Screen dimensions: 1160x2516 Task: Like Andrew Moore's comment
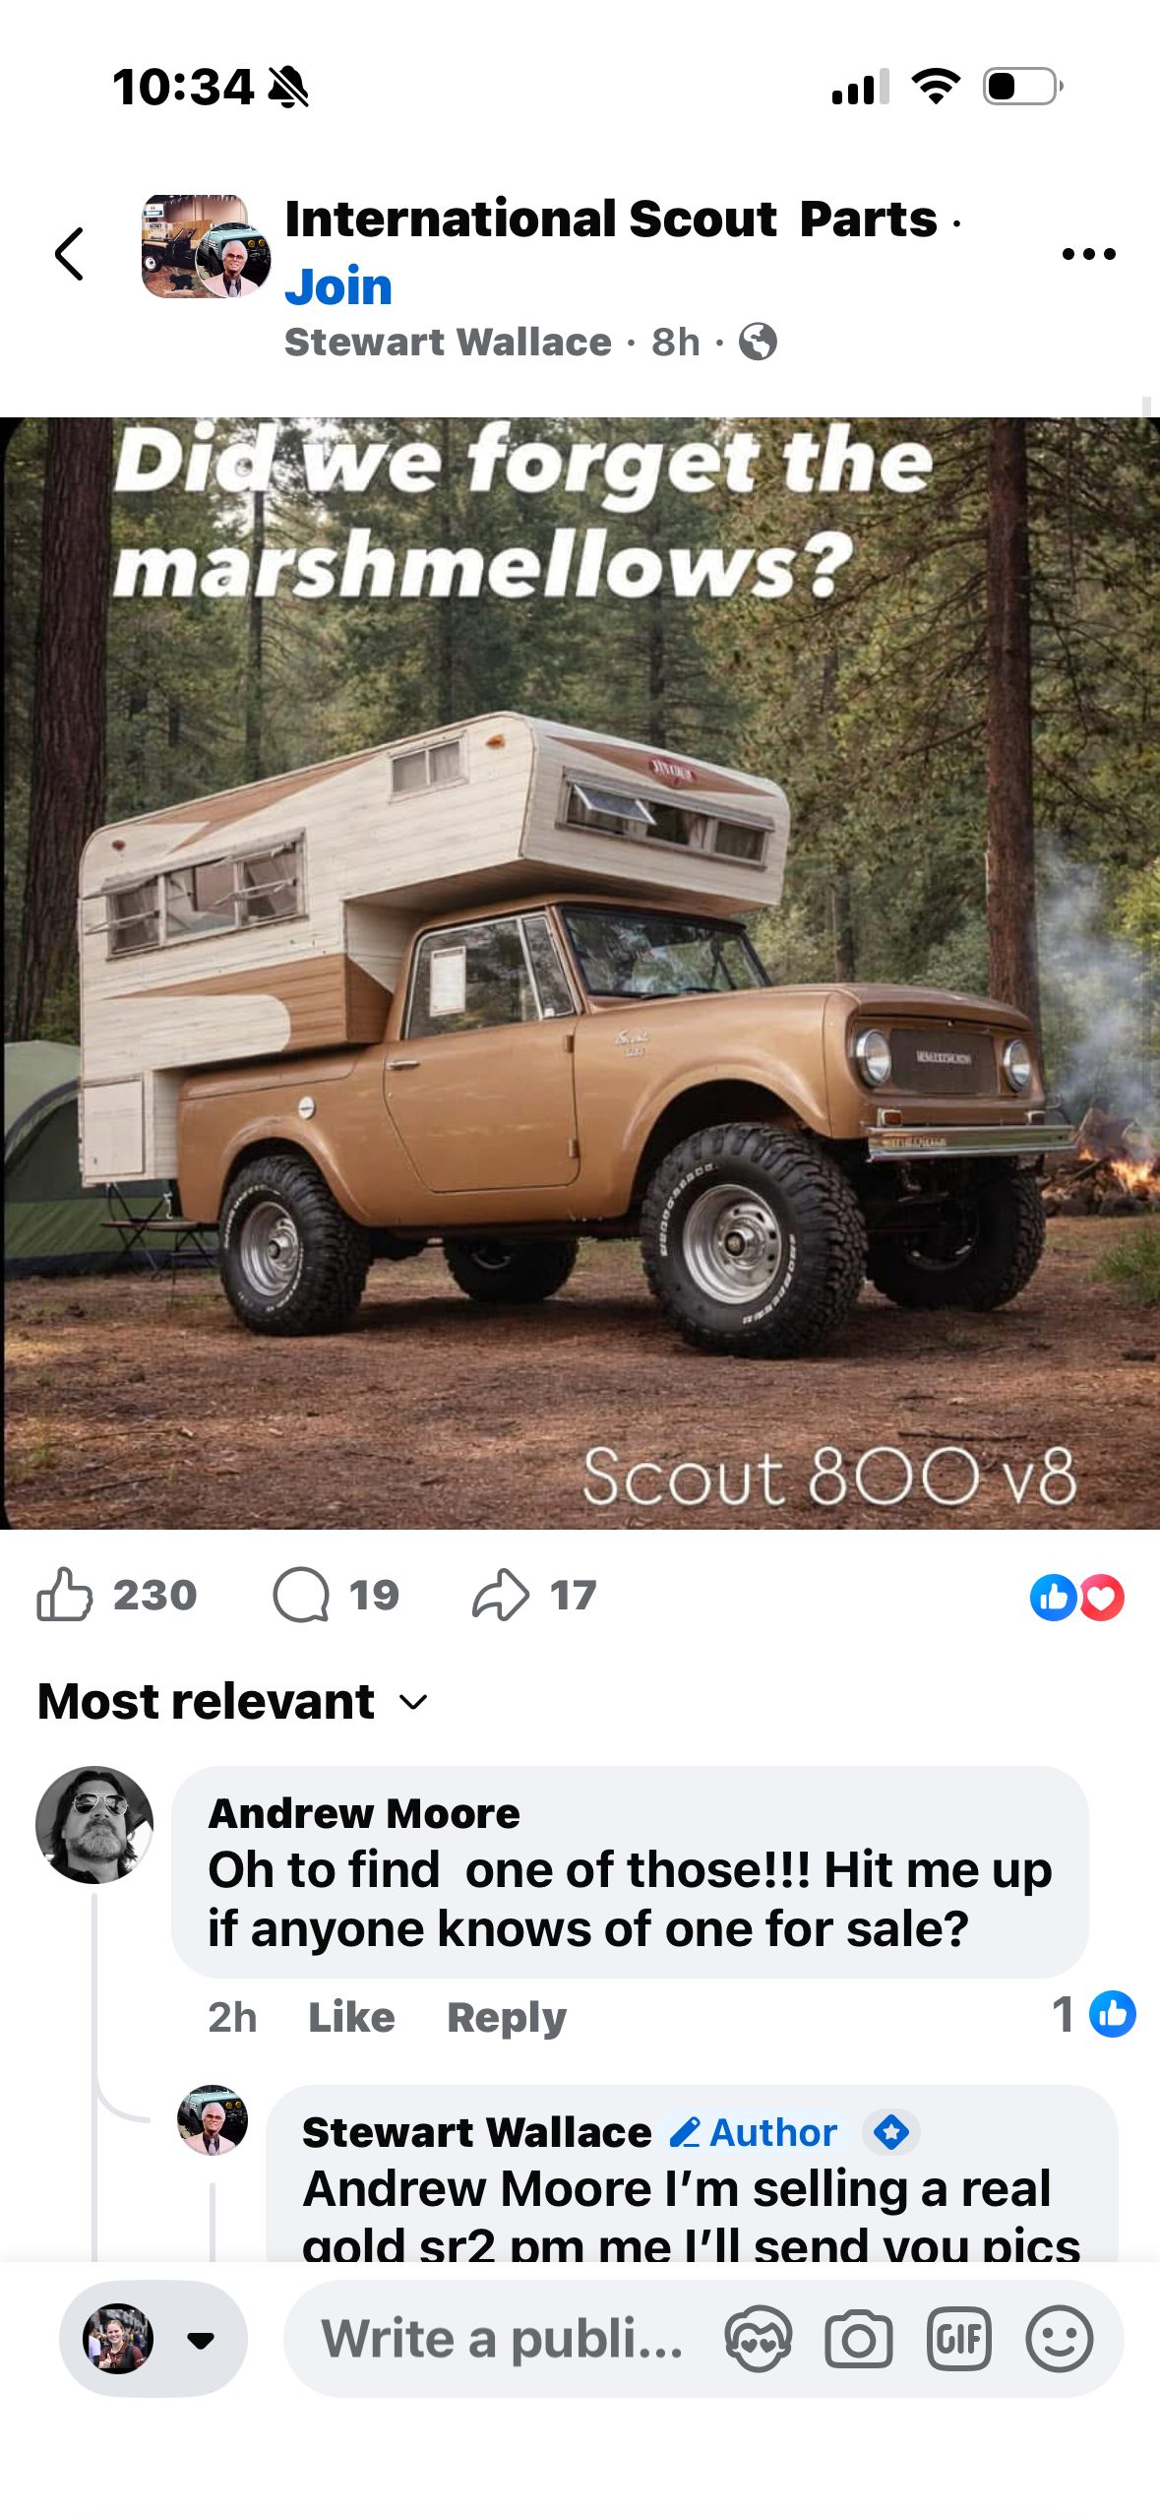click(x=351, y=2018)
